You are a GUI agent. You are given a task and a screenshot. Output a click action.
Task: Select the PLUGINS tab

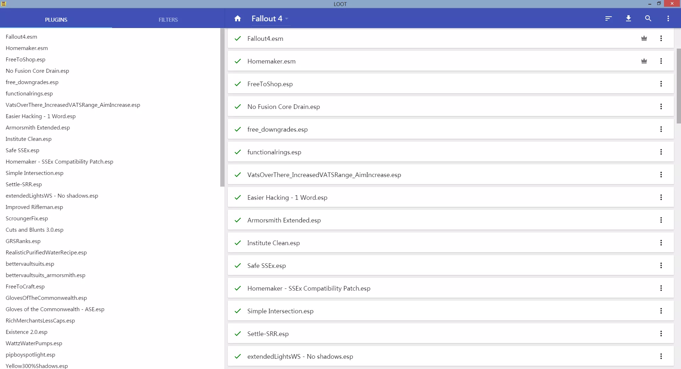pos(56,20)
